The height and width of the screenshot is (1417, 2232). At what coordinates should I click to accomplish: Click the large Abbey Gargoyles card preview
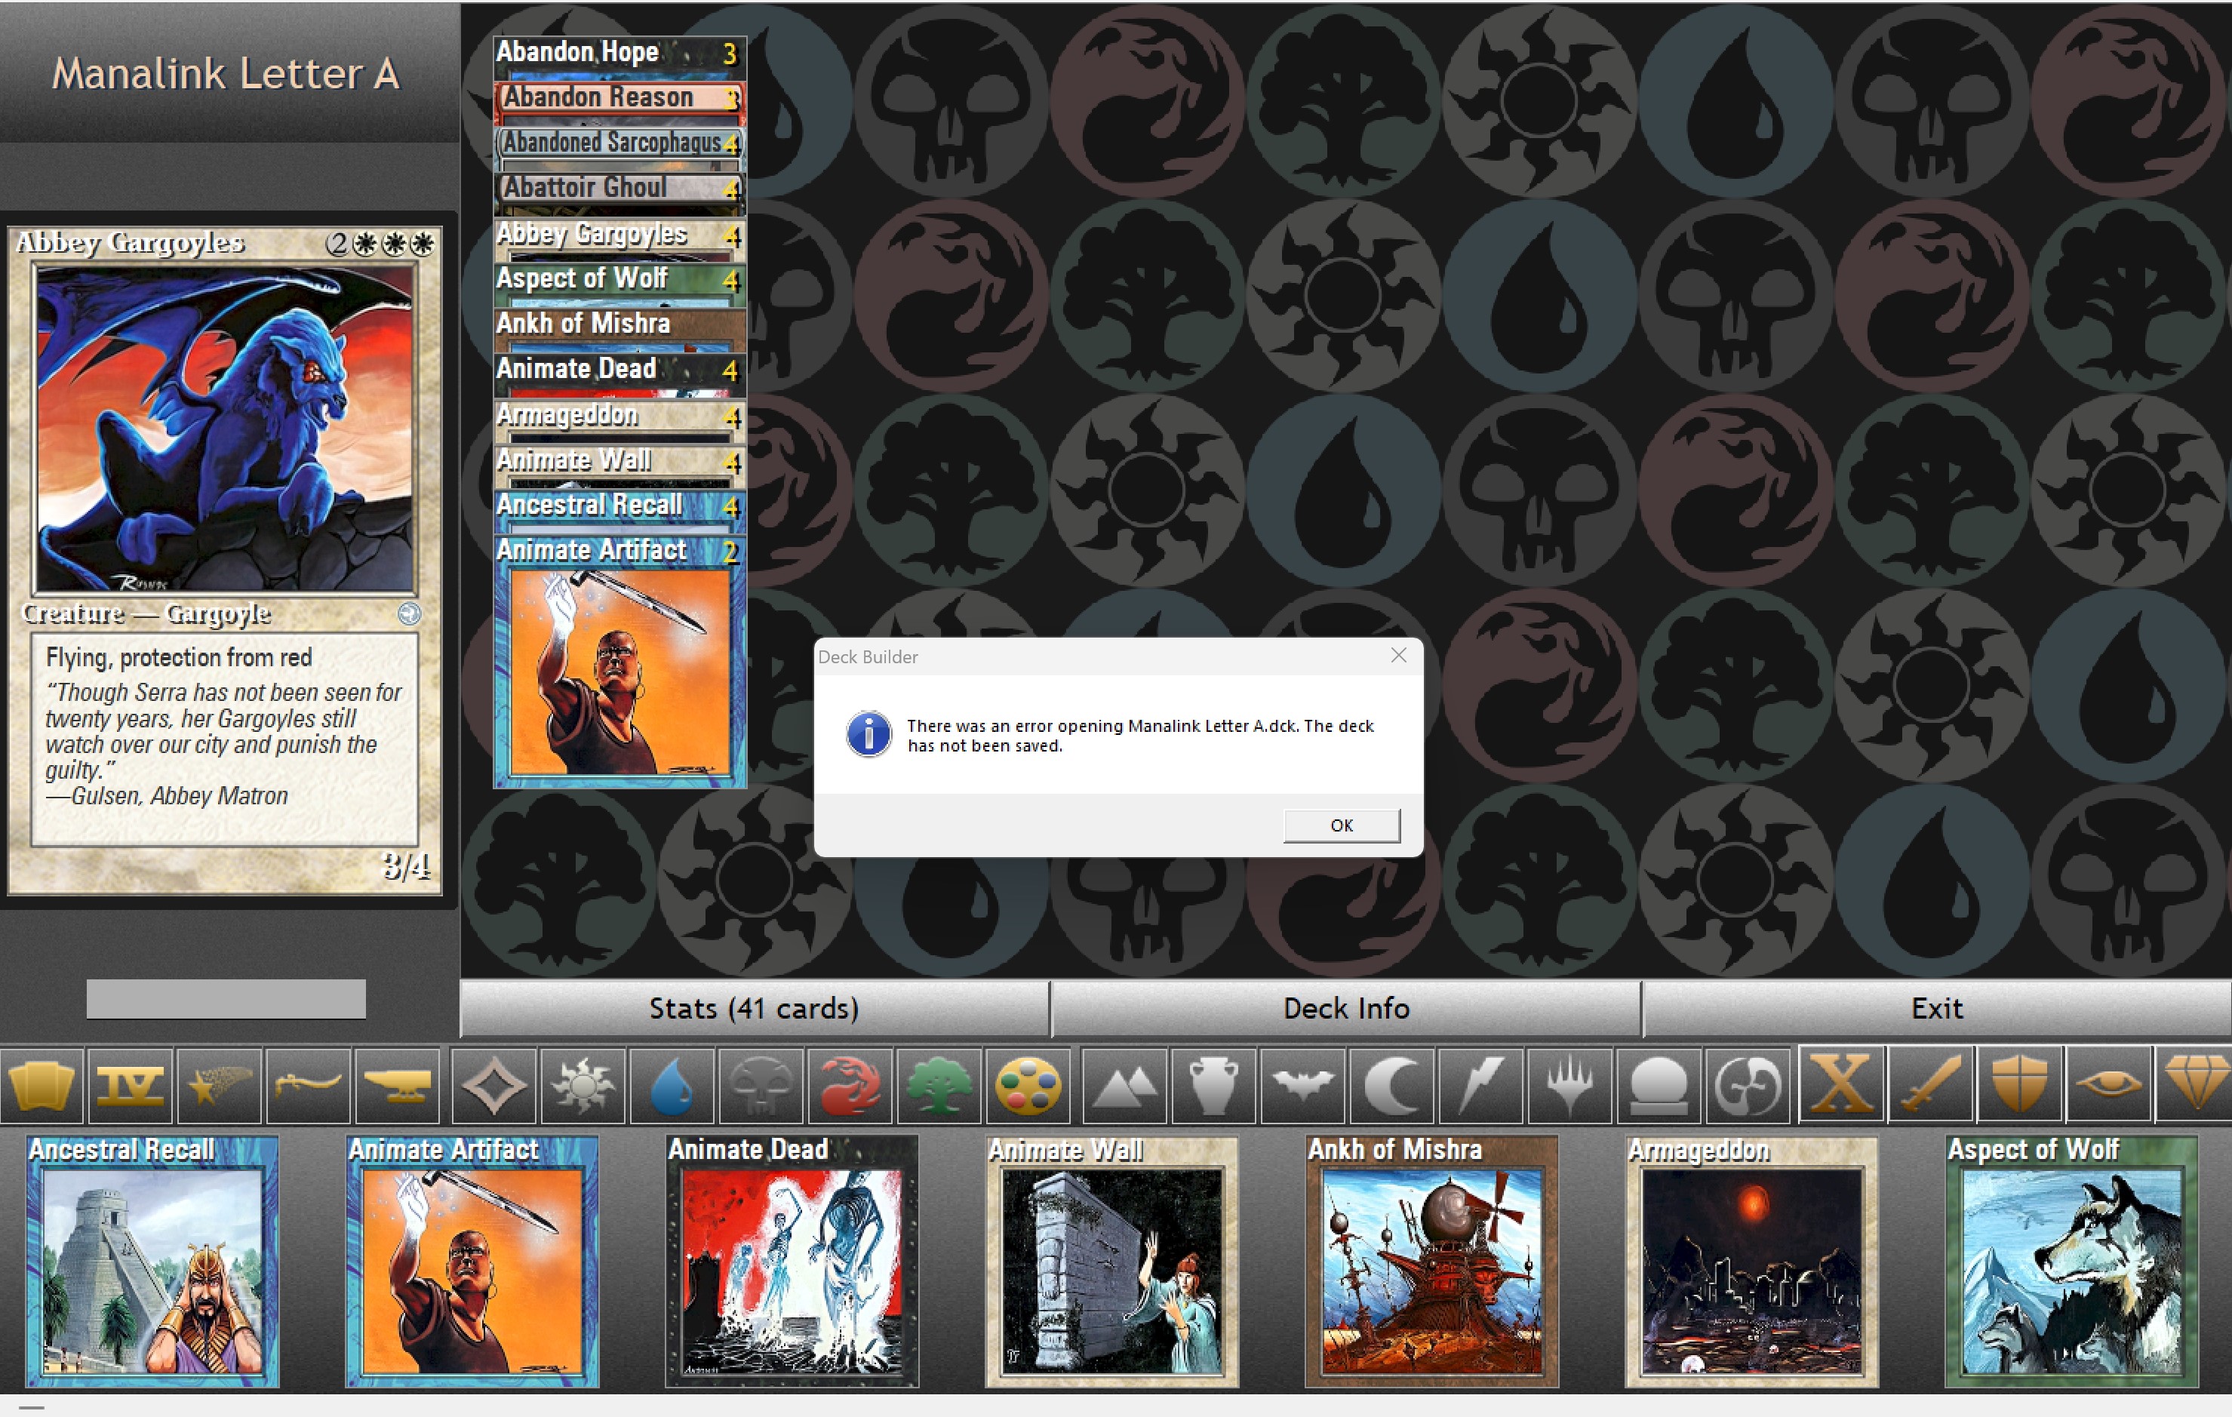pyautogui.click(x=224, y=561)
